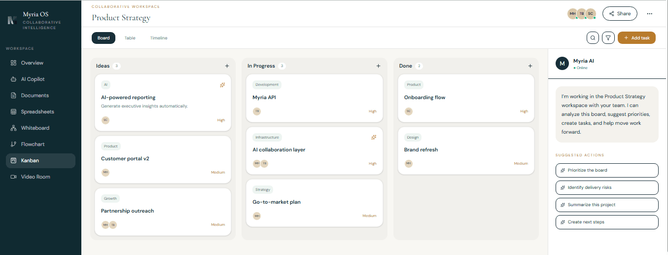Open the AI collaboration layer card
668x255 pixels.
click(x=314, y=150)
